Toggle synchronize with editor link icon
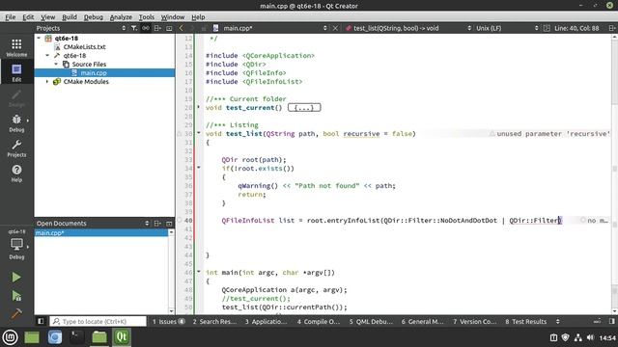The width and height of the screenshot is (618, 347). tap(146, 28)
